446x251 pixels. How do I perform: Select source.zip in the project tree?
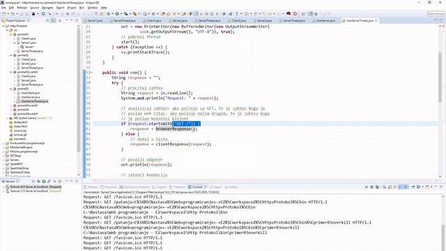pos(20,130)
